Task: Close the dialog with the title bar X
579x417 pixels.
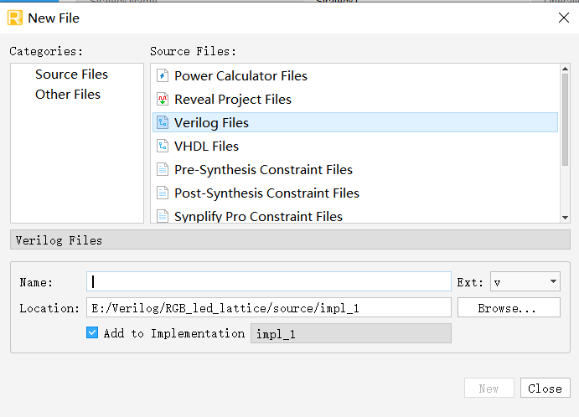Action: tap(562, 17)
